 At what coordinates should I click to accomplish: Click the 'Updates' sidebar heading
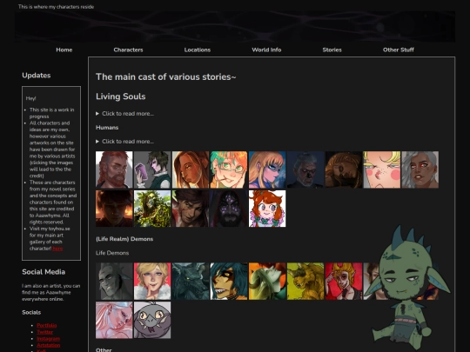coord(37,76)
